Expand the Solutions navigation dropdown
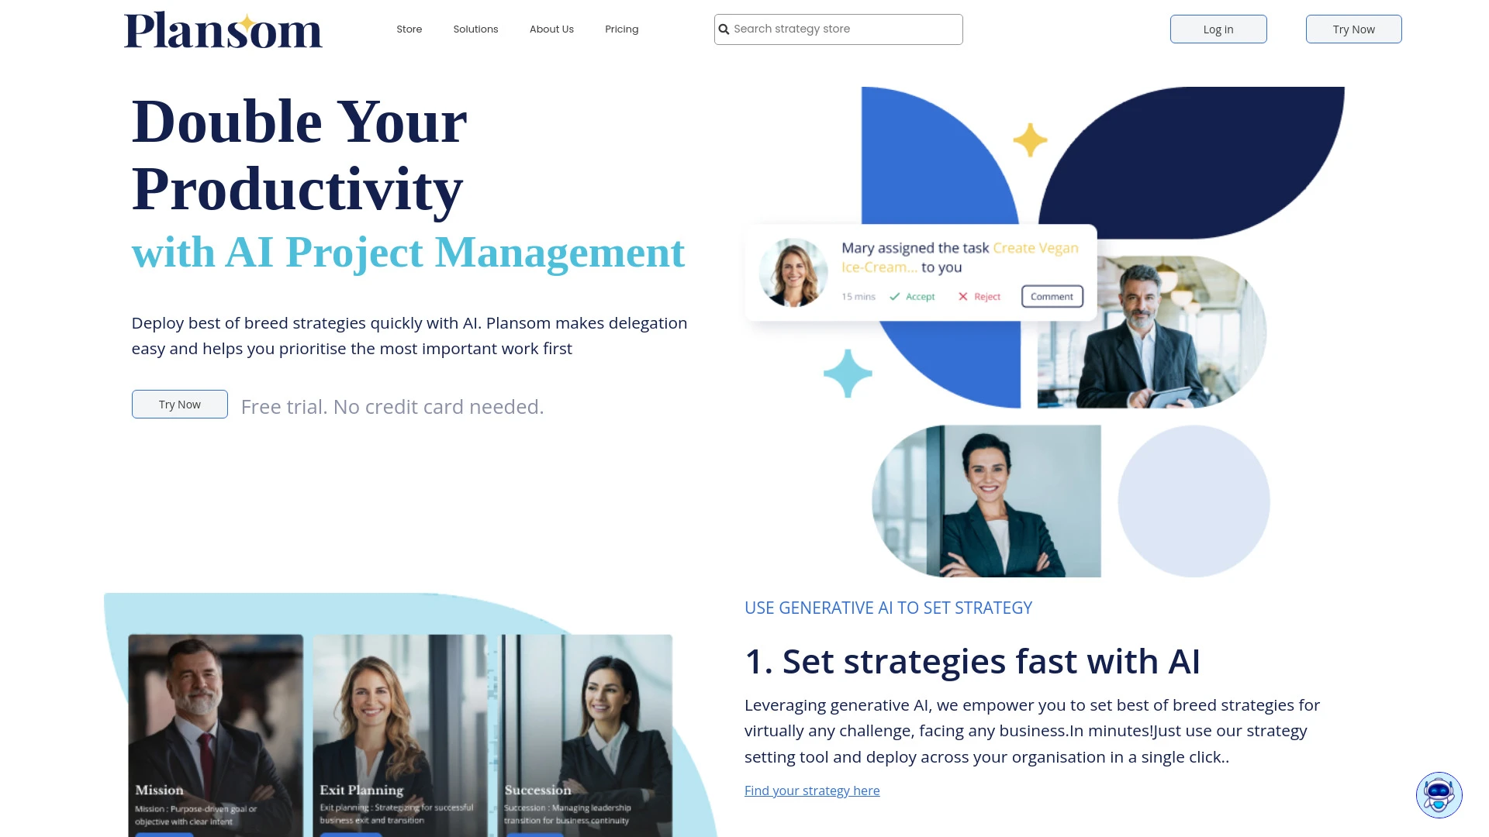Screen dimensions: 1489x837 (x=475, y=29)
